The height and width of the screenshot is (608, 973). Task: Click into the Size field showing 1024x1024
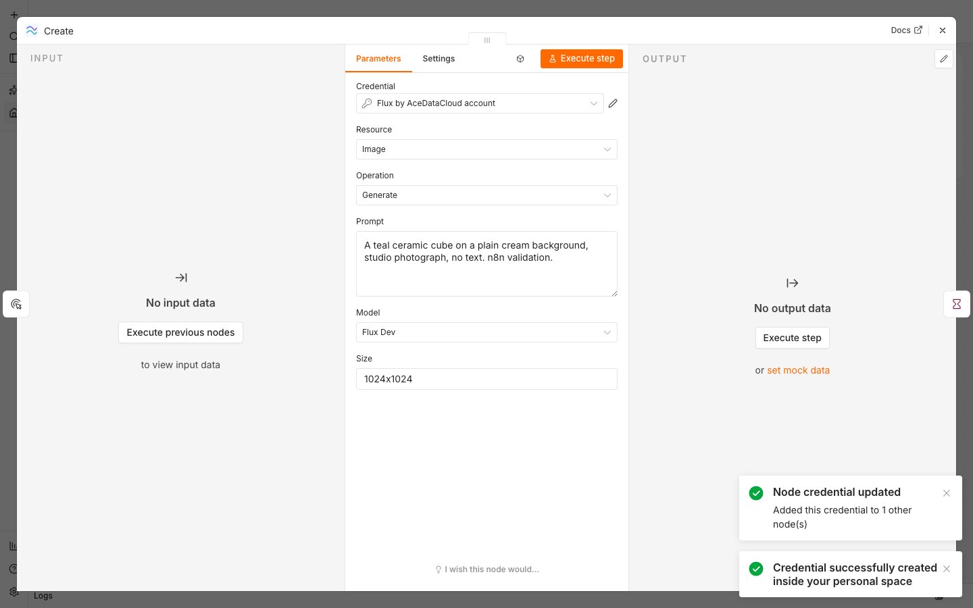(x=487, y=379)
